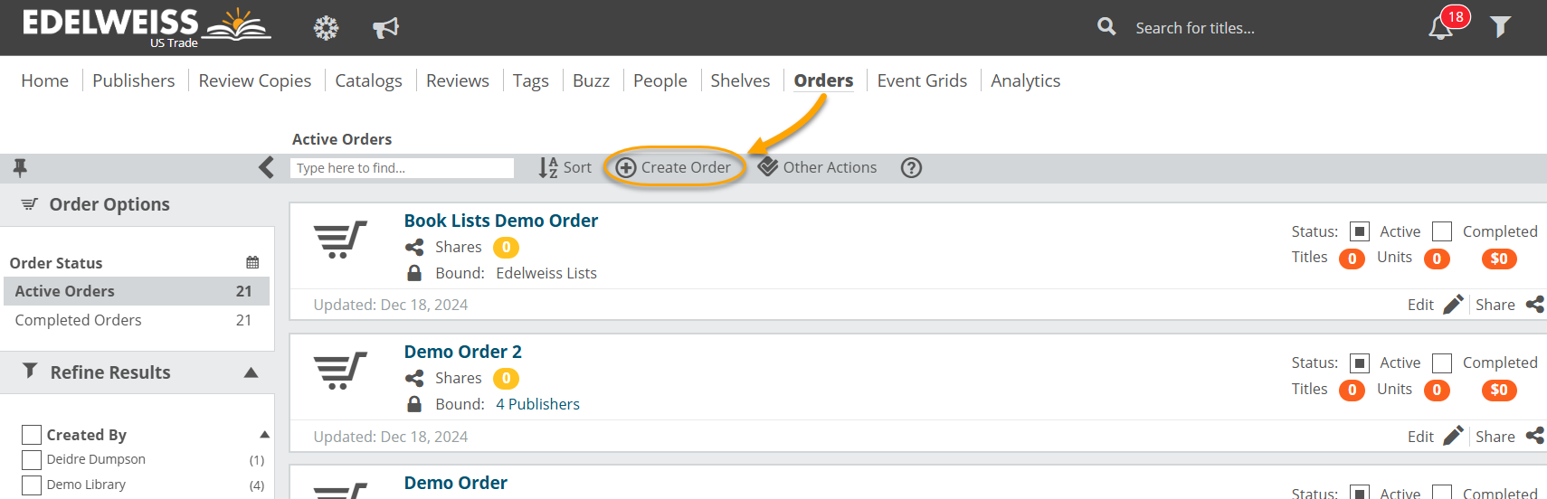Click the announcements megaphone icon

(x=385, y=28)
